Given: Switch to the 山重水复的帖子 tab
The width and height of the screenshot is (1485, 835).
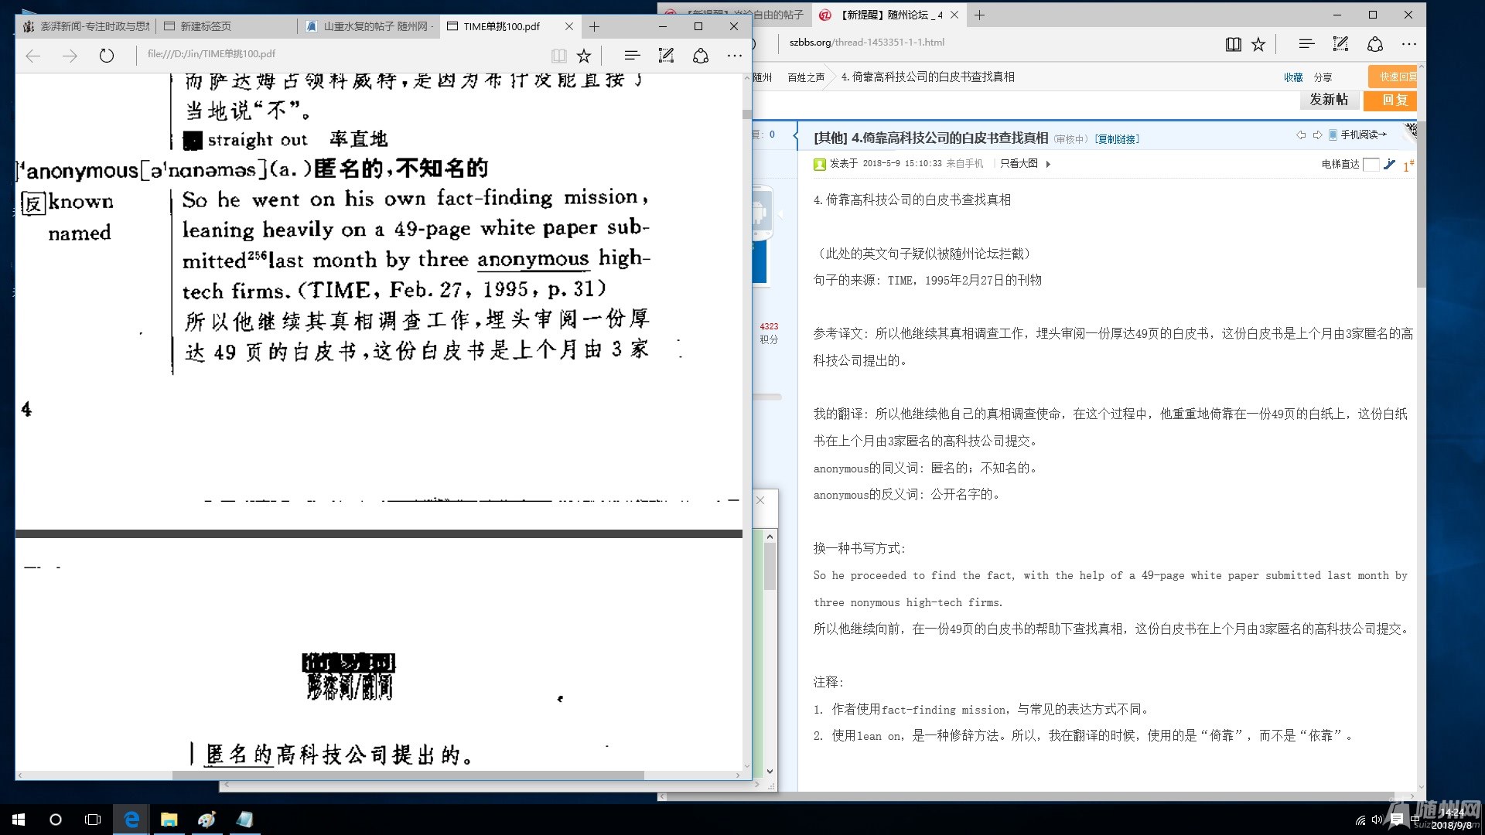Looking at the screenshot, I should pos(368,26).
